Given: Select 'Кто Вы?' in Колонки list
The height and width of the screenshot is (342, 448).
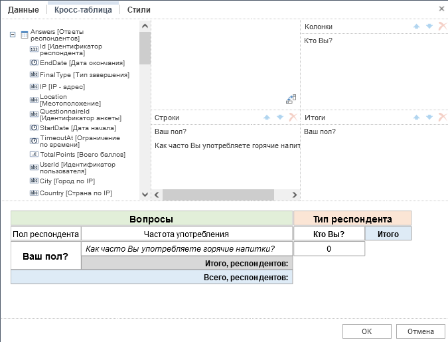Looking at the screenshot, I should (318, 41).
